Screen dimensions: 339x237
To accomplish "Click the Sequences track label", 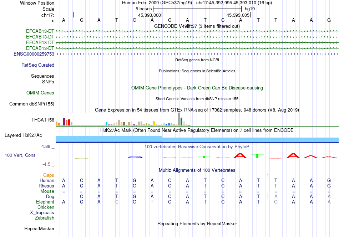I will [x=42, y=76].
